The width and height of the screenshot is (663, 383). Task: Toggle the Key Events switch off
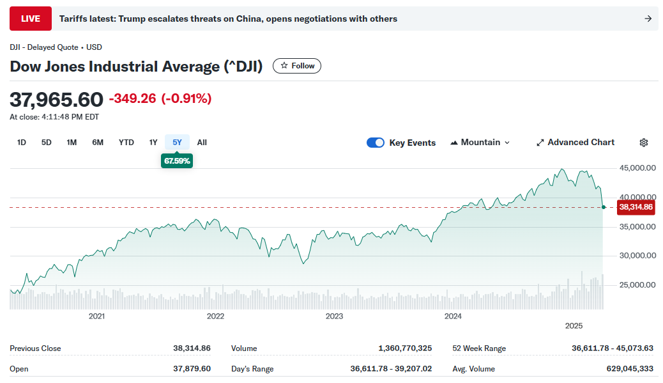(376, 143)
